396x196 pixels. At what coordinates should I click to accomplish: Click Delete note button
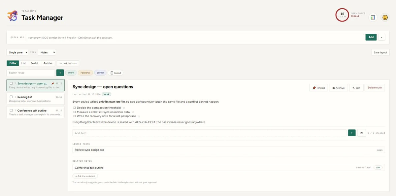(x=375, y=87)
